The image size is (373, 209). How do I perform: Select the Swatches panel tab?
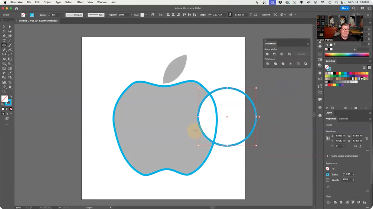coord(330,61)
